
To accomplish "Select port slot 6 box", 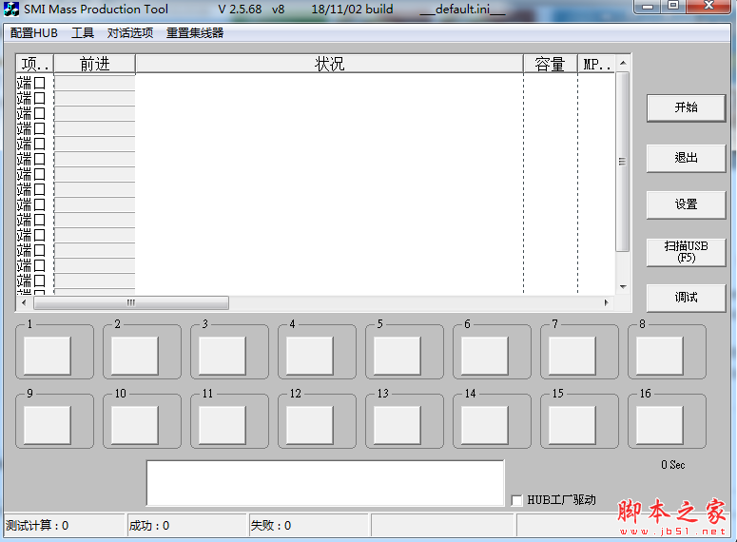I will pos(484,356).
